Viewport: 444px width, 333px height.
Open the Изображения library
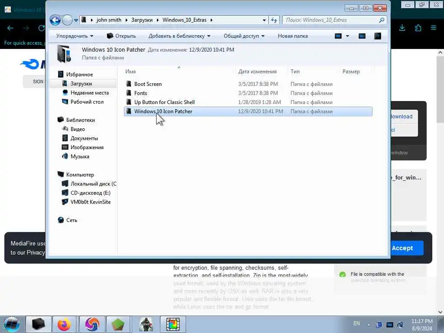click(87, 147)
